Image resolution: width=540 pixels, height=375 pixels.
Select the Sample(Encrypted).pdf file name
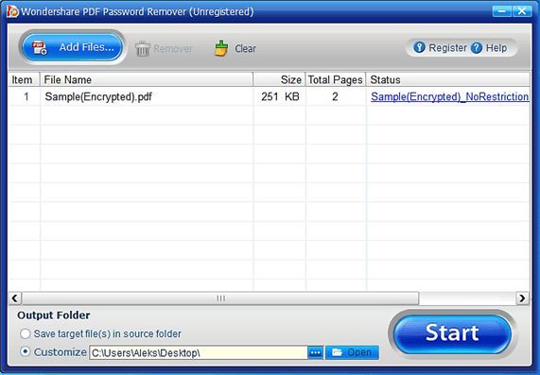click(x=98, y=96)
